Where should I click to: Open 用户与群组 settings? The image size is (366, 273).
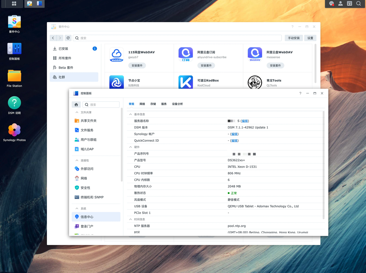(96, 140)
